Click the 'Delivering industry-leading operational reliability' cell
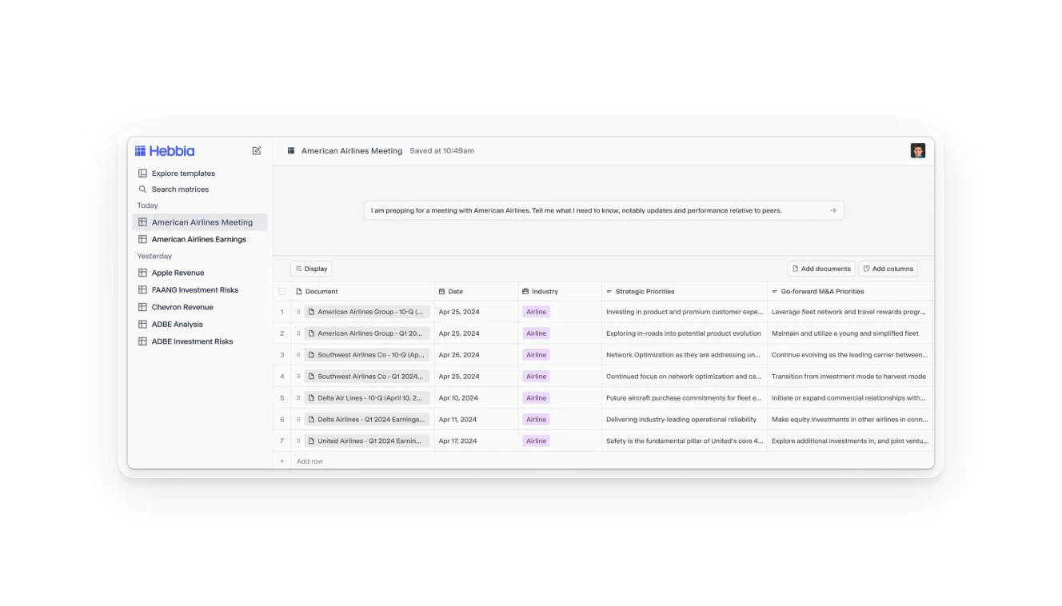The width and height of the screenshot is (1062, 606). (x=684, y=420)
